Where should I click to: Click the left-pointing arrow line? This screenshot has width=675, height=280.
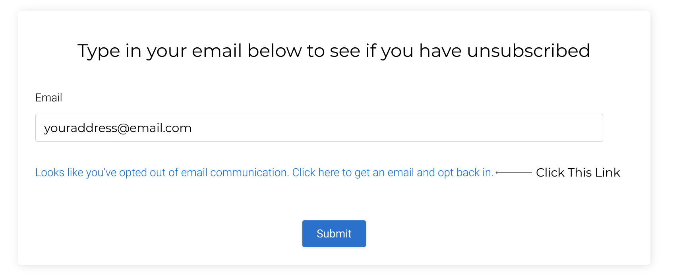pos(514,173)
